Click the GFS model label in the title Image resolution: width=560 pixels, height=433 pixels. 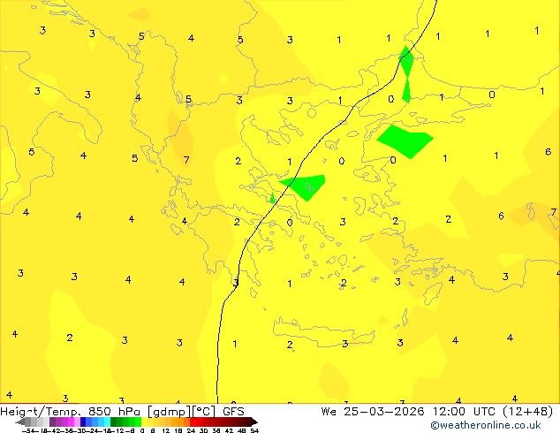coord(233,411)
